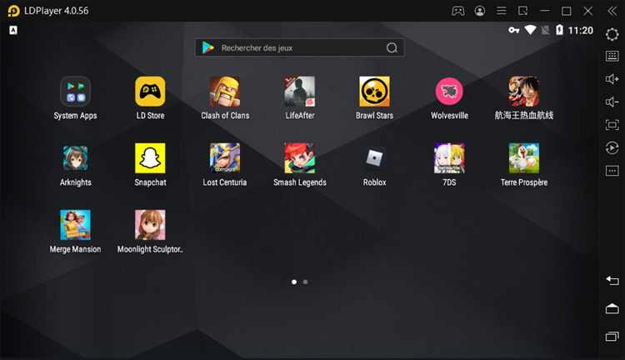Viewport: 625px width, 360px height.
Task: Expand more tools ellipsis in sidebar
Action: point(612,171)
